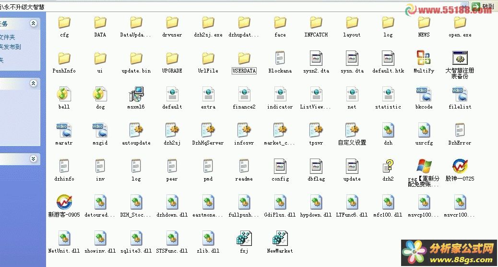Select the filelist video file
498x267 pixels.
pos(460,99)
